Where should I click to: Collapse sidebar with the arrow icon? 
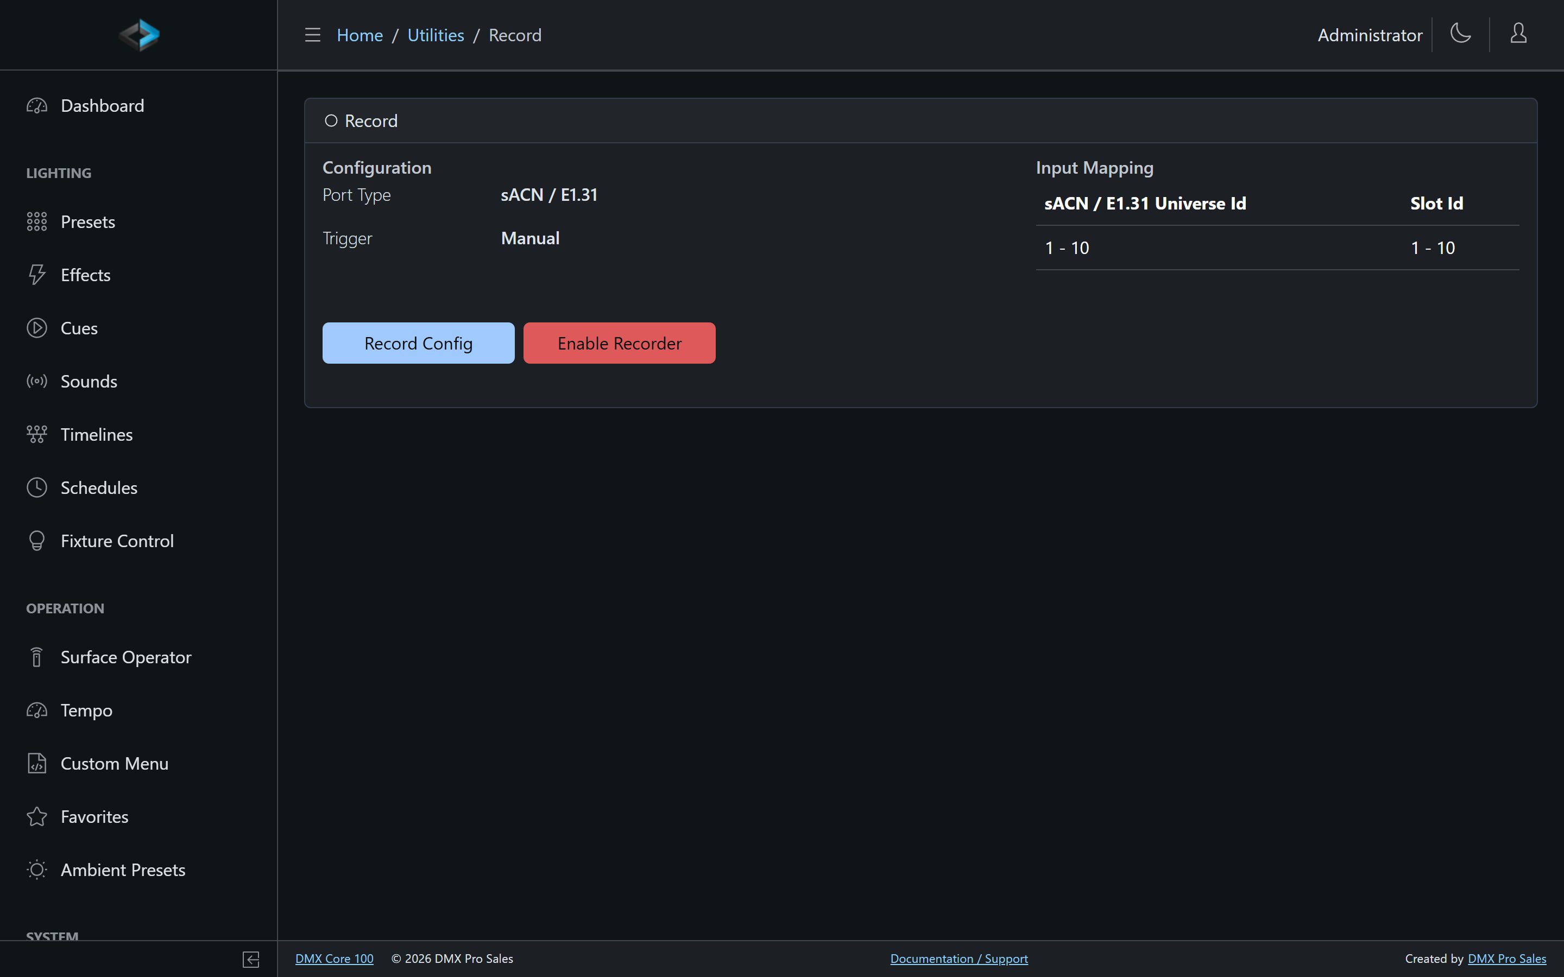click(x=251, y=960)
